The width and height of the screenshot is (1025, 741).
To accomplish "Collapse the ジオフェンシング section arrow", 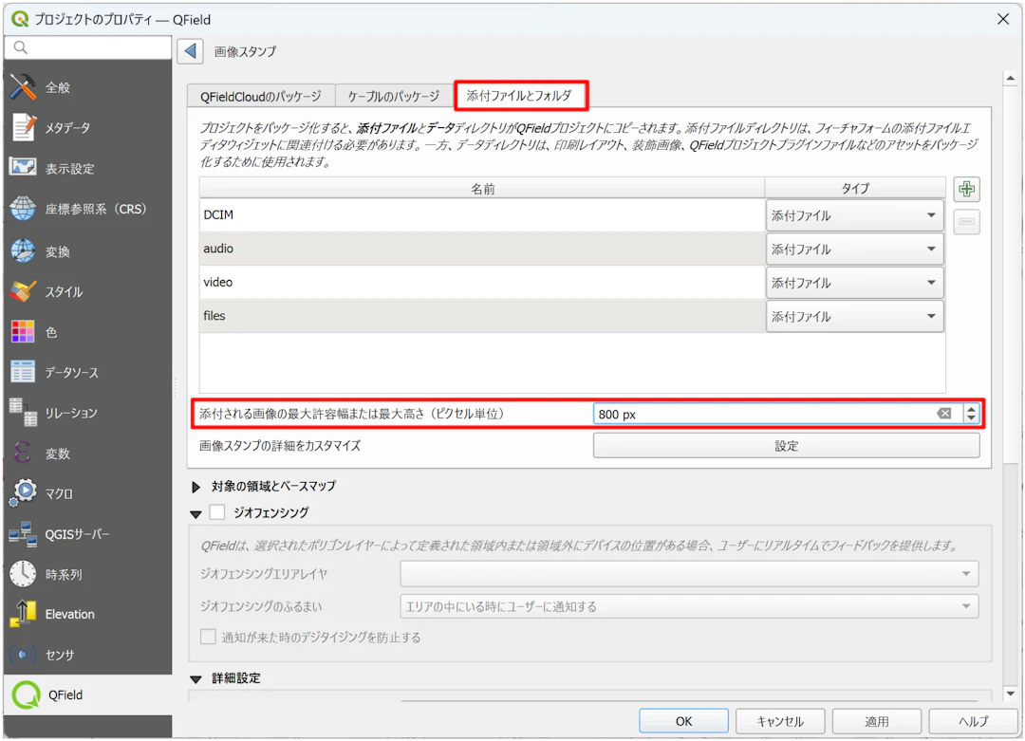I will 196,514.
